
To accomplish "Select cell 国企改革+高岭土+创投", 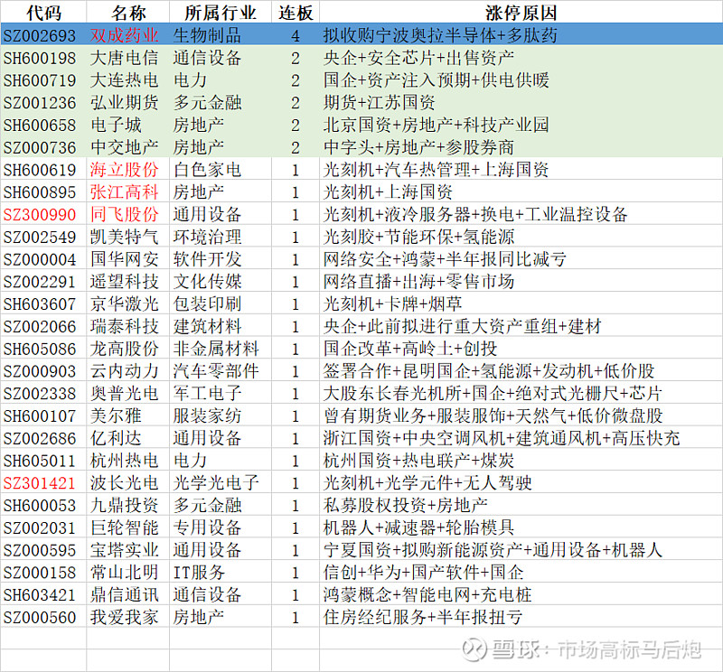I will point(410,349).
